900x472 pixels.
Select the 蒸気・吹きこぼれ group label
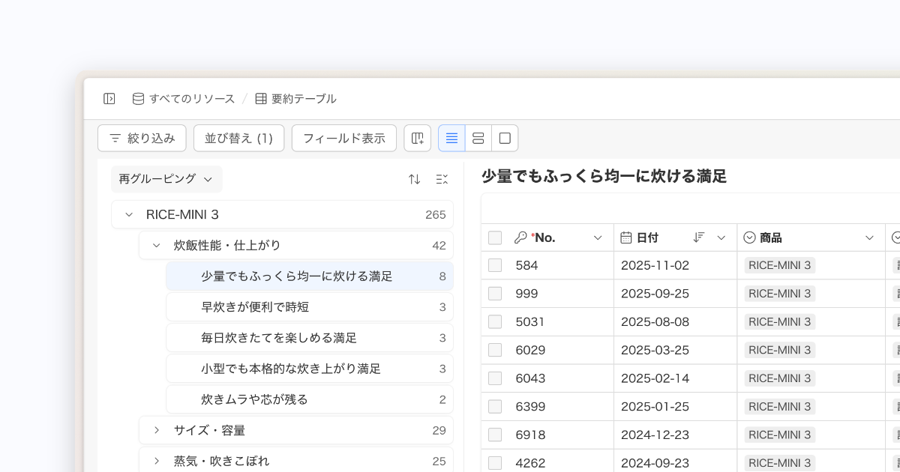[222, 461]
